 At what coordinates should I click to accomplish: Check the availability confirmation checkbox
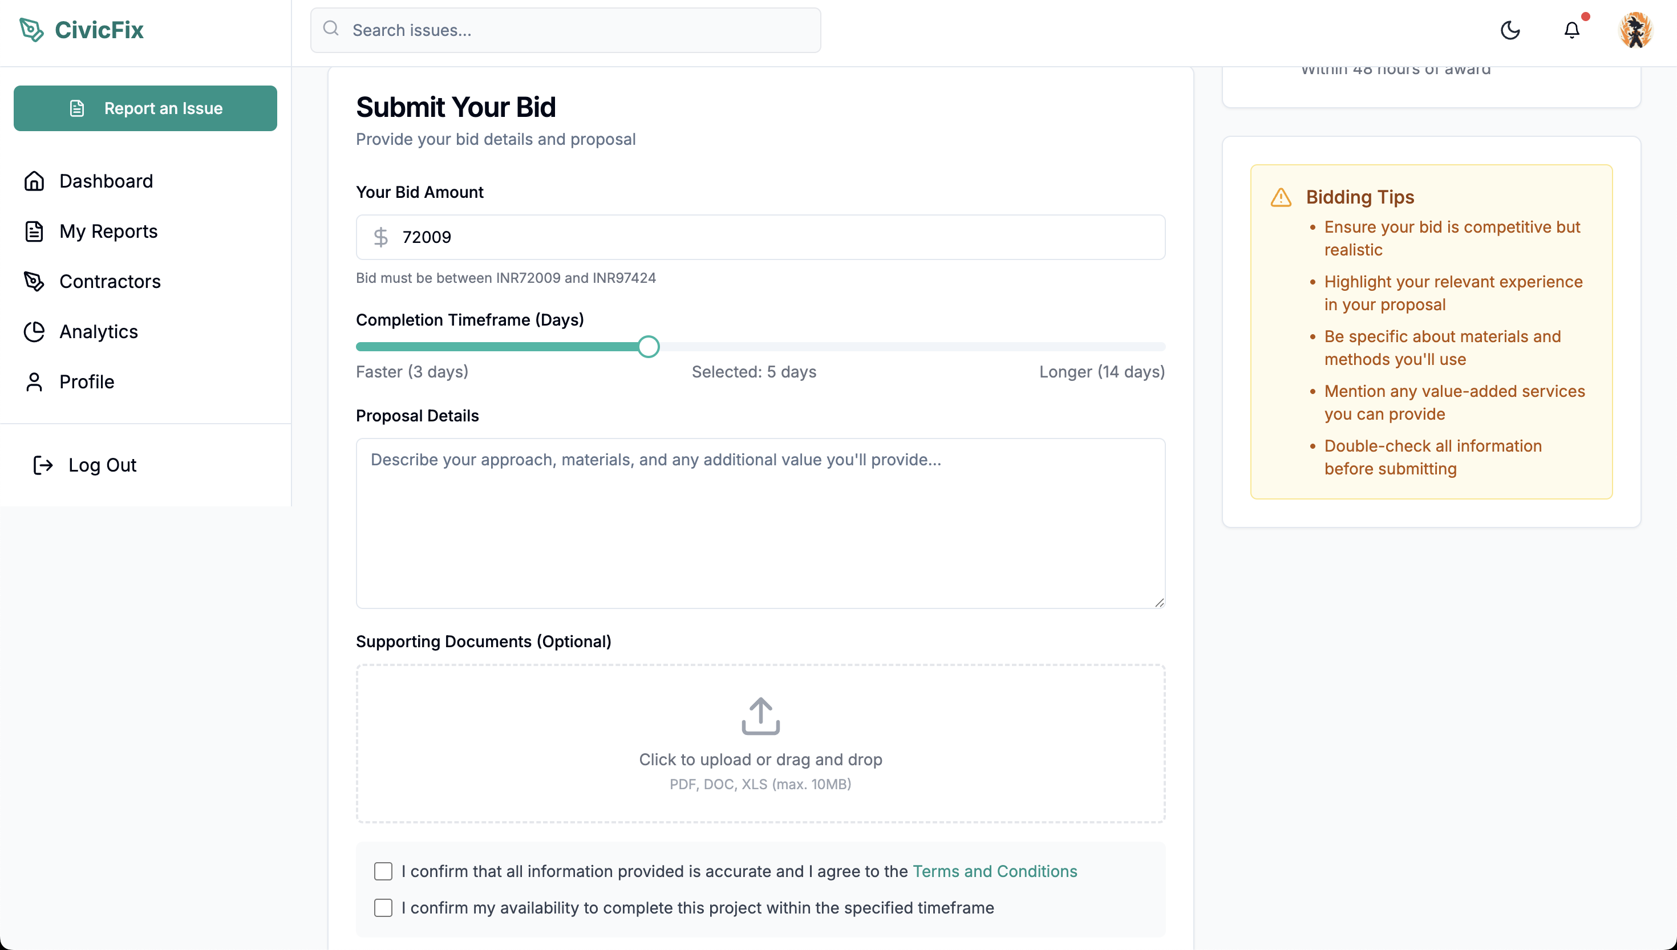383,908
